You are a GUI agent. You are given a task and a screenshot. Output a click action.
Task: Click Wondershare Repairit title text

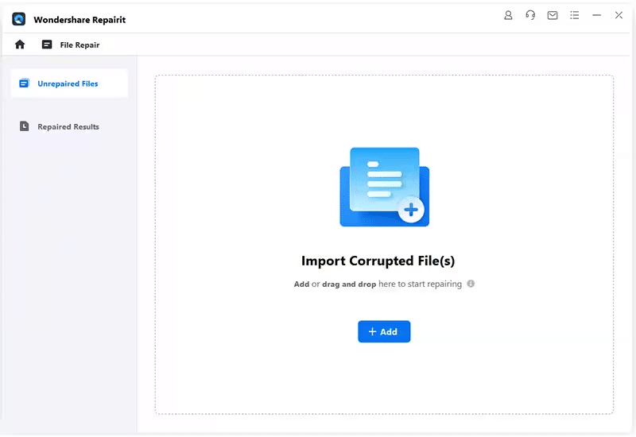point(79,19)
